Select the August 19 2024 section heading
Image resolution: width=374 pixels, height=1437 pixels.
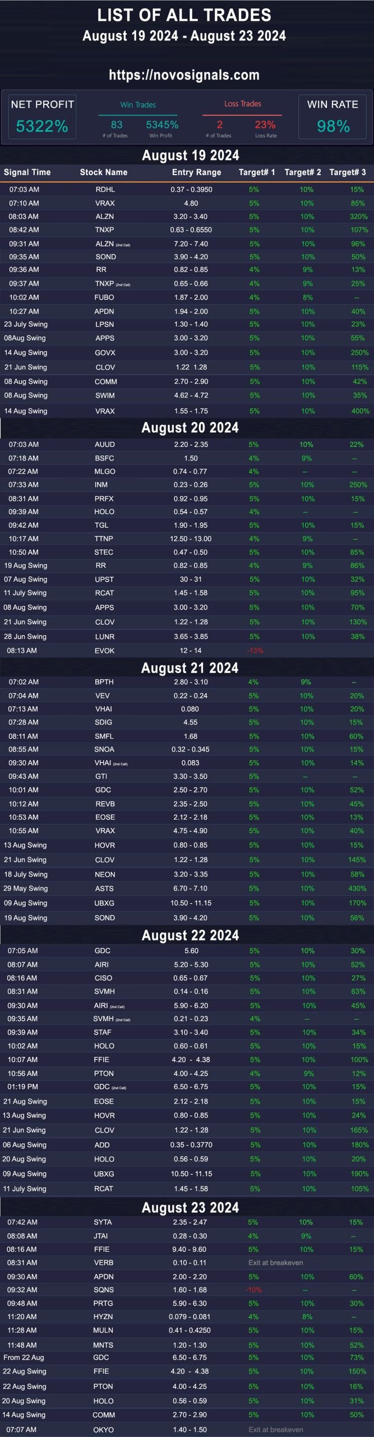[190, 155]
